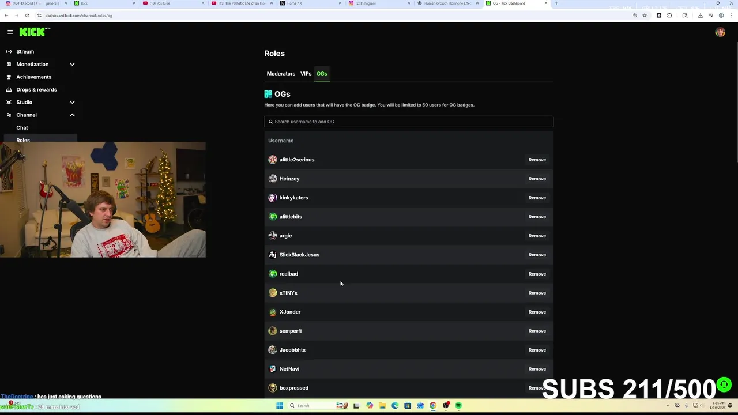Open Achievements in the sidebar

tap(33, 77)
